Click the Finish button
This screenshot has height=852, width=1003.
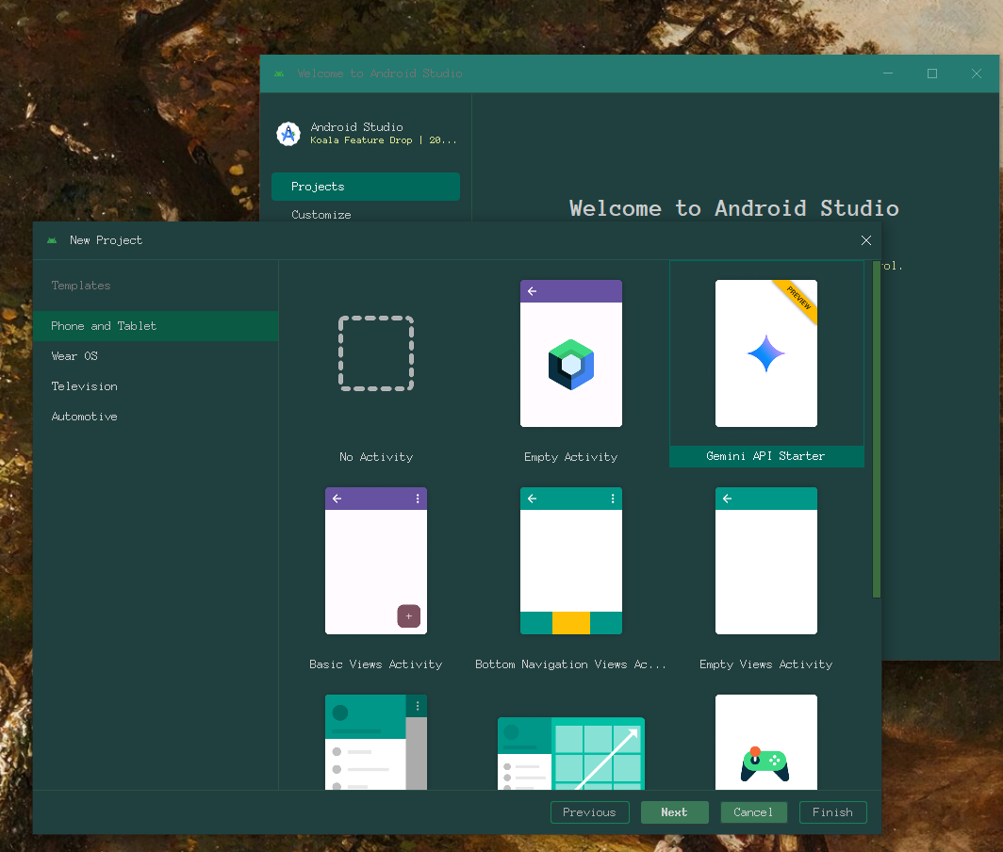[x=833, y=812]
